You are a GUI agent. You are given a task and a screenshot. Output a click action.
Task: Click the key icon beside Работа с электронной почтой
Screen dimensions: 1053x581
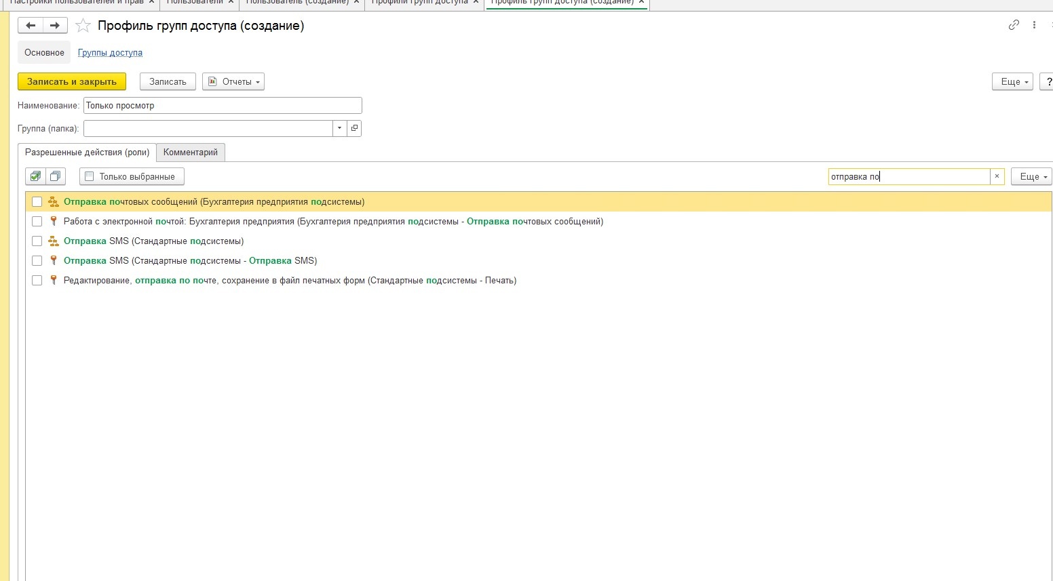(53, 221)
